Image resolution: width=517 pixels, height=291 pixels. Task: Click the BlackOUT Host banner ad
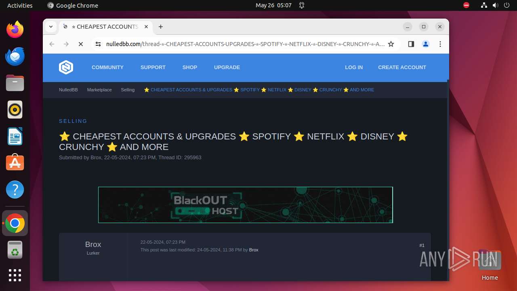pos(246,205)
